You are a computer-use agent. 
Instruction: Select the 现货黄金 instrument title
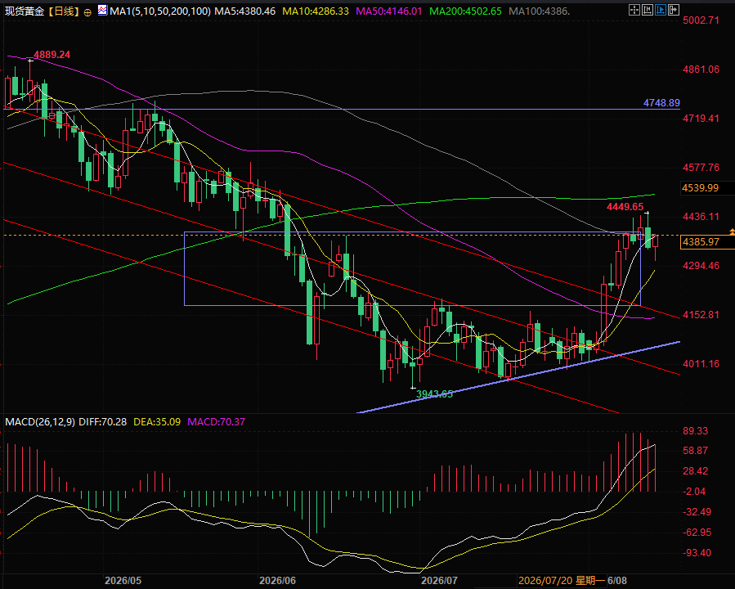(24, 11)
